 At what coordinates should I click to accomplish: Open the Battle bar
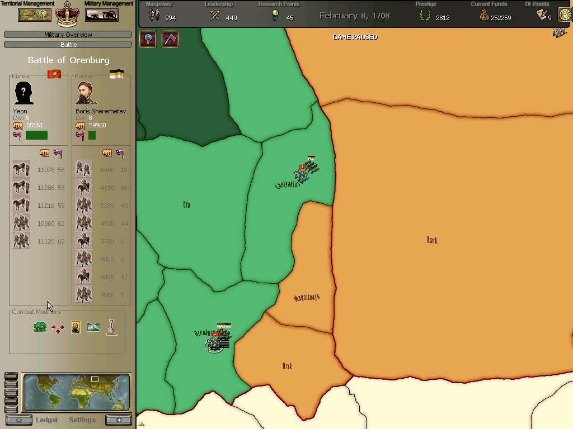(x=68, y=45)
